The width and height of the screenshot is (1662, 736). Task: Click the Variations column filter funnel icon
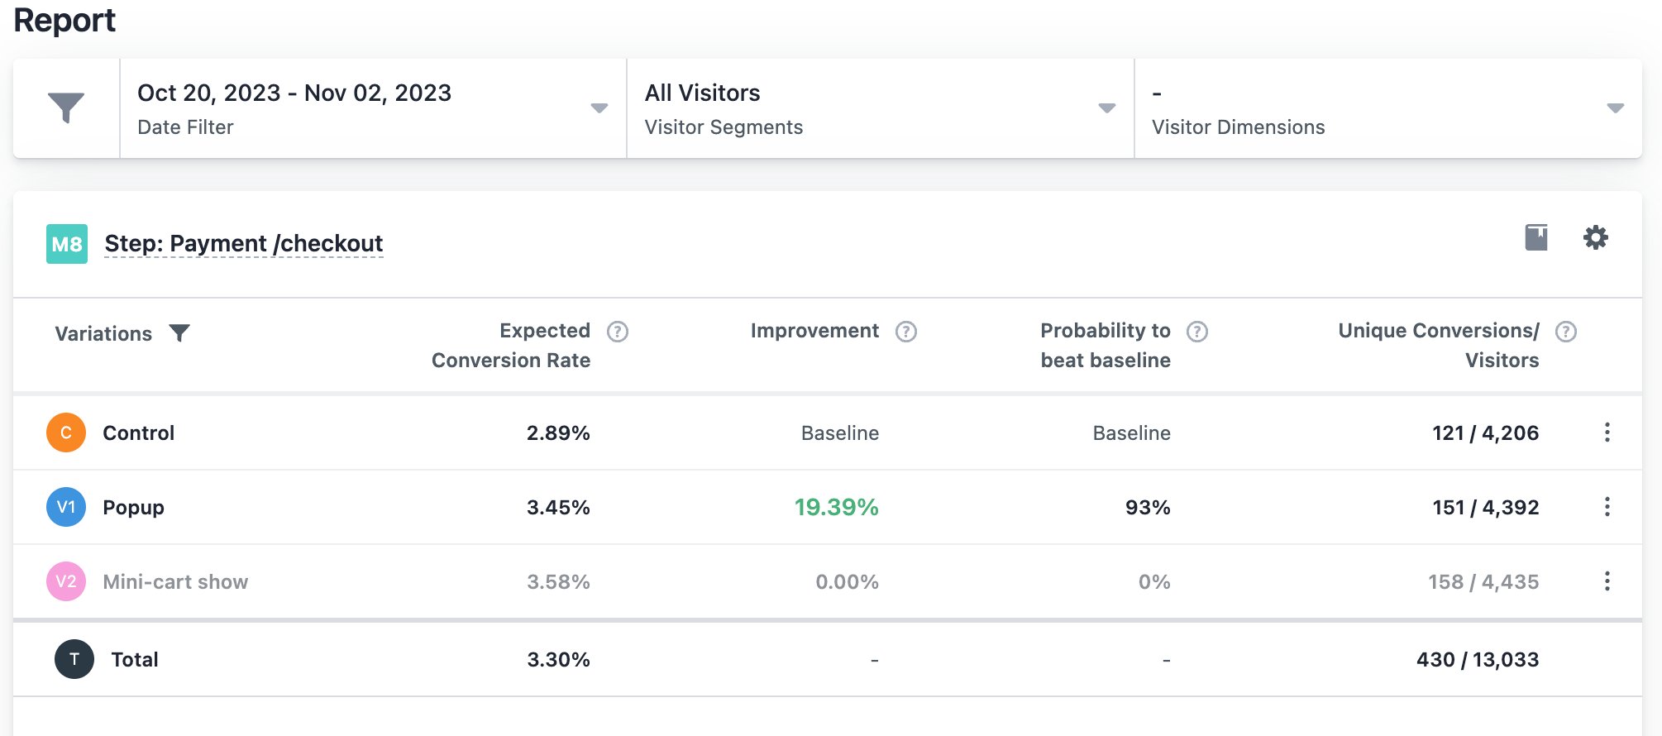click(179, 333)
